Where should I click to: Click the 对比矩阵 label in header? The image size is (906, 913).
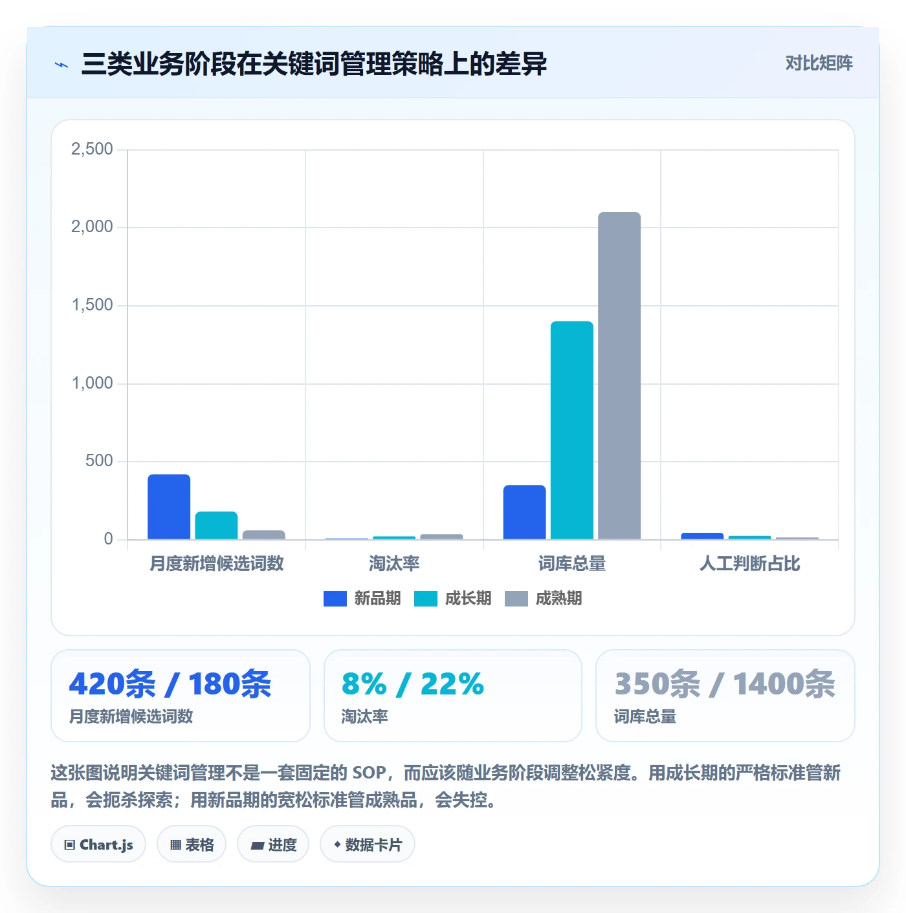tap(819, 63)
